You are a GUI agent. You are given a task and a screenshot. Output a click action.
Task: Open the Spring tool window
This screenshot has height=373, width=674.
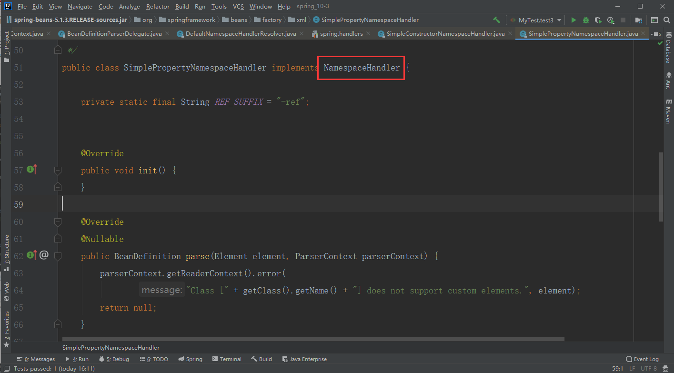click(190, 359)
